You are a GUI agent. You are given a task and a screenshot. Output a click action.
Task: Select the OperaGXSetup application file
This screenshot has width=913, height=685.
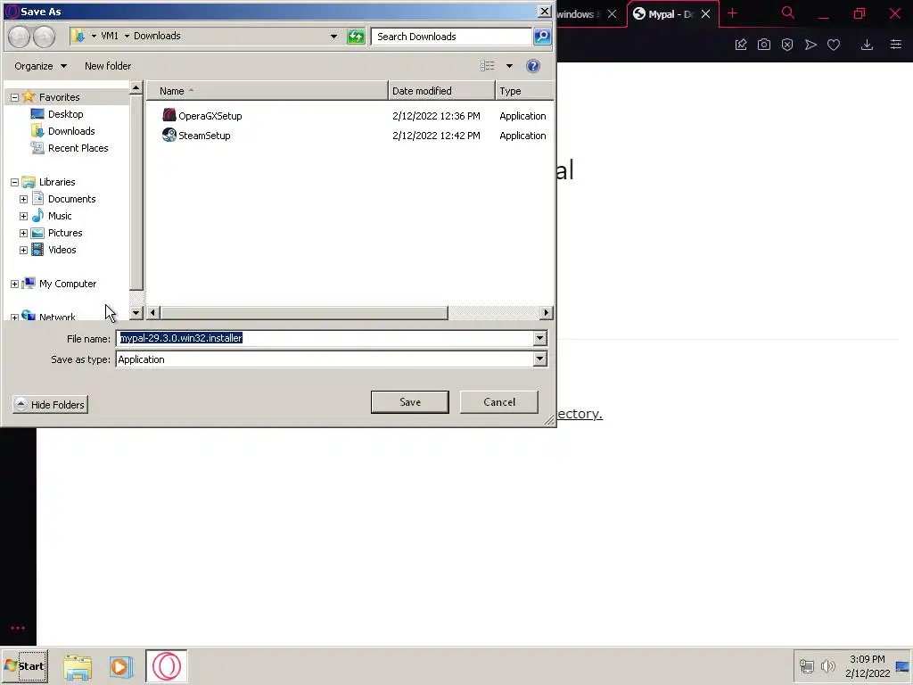coord(202,115)
